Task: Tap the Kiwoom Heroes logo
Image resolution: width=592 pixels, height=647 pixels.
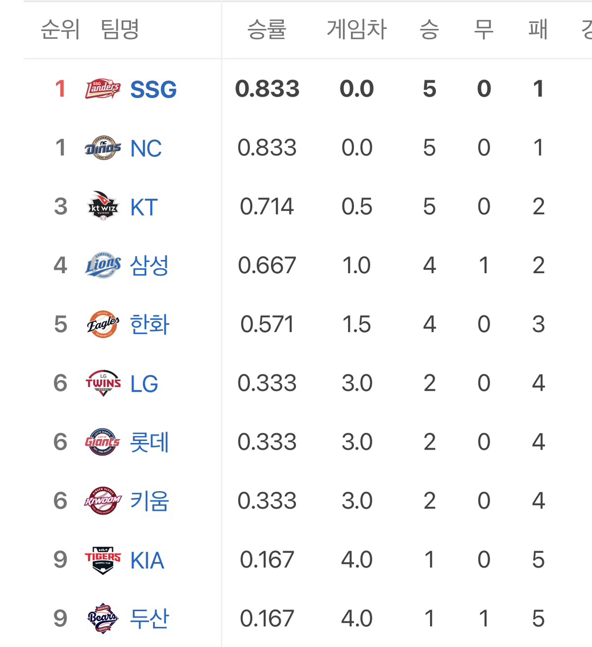Action: tap(103, 501)
